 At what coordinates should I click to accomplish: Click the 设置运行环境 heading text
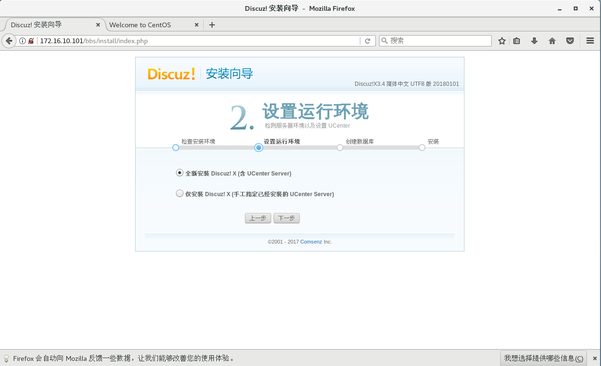(x=315, y=112)
